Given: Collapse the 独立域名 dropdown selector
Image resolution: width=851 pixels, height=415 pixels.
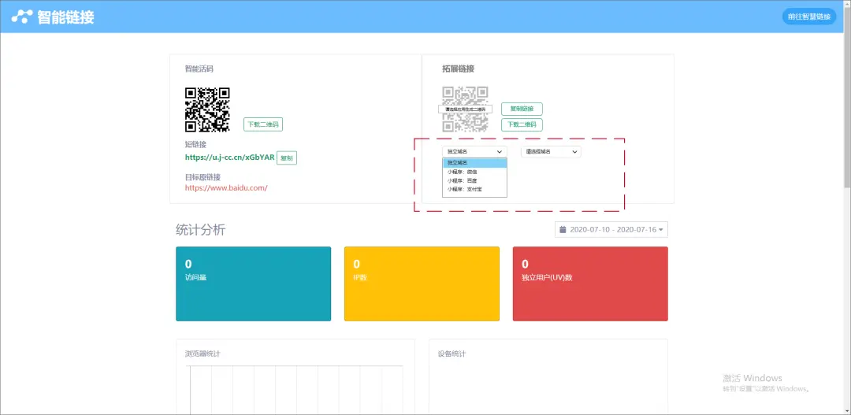Looking at the screenshot, I should click(x=474, y=151).
